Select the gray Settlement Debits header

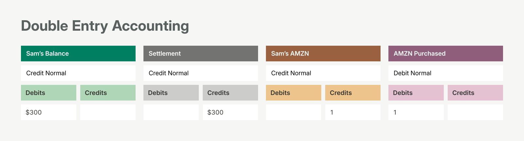tap(171, 93)
